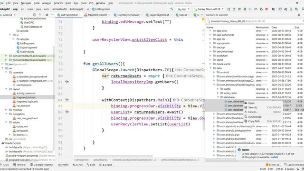Click the Rerun app icon after device selector

(229, 9)
